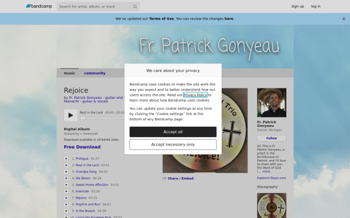Play track 1 Prologue via its play icon

point(66,159)
